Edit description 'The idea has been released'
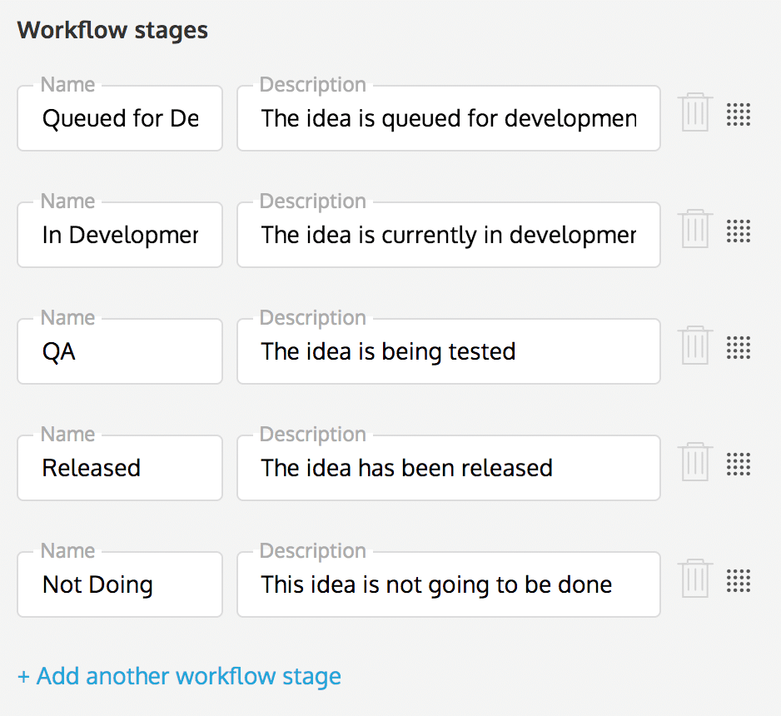Screen dimensions: 781x716 449,468
